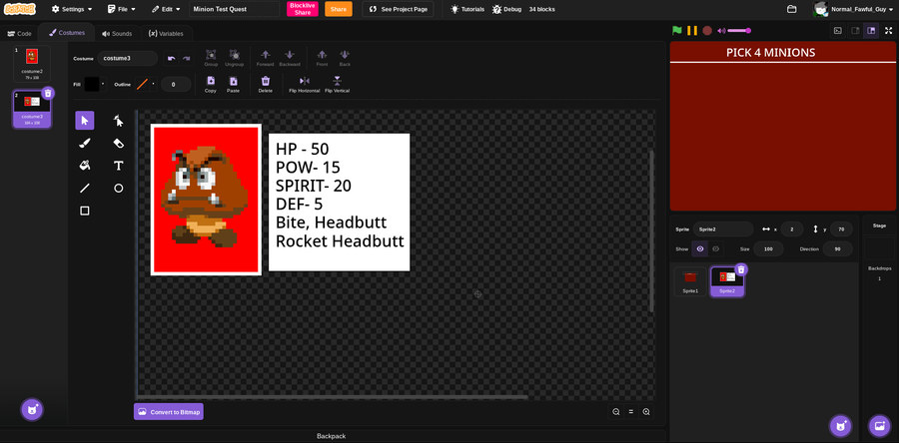The height and width of the screenshot is (443, 899).
Task: Start project with the green flag
Action: [x=677, y=30]
